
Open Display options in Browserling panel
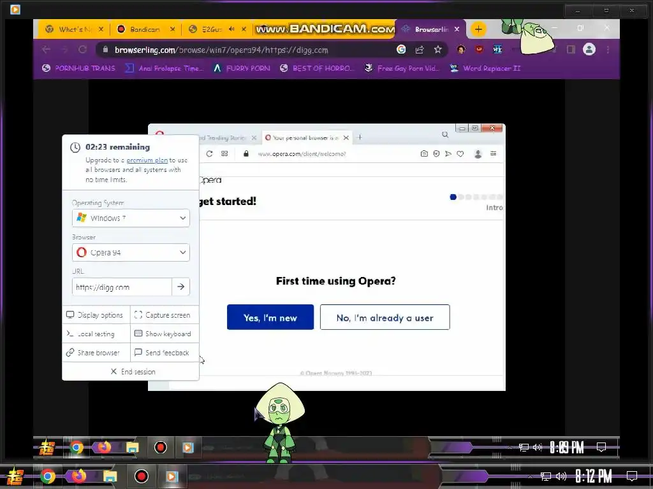click(x=94, y=315)
